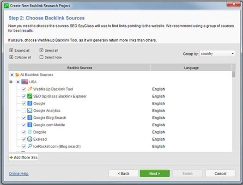The image size is (243, 185).
Task: Collapse the USA tree node
Action: (11, 82)
